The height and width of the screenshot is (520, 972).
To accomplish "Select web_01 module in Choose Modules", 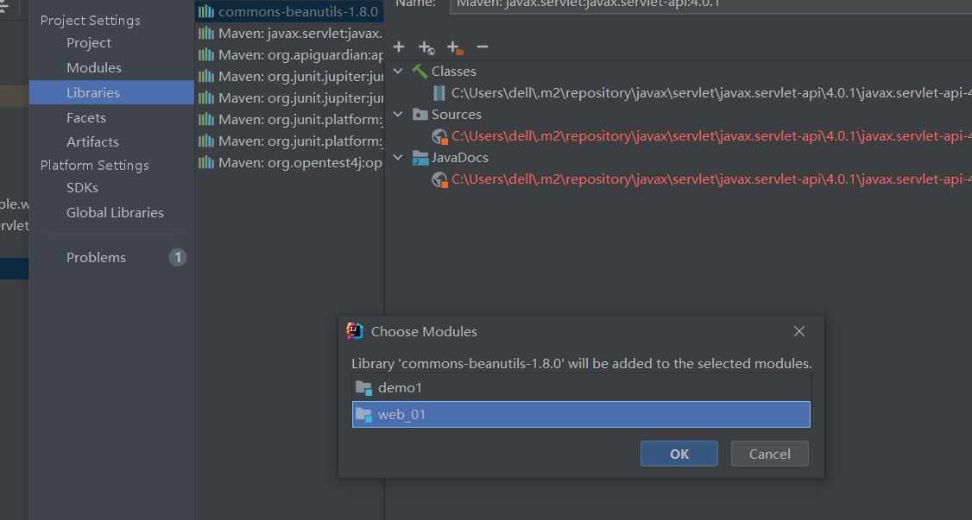I will click(x=581, y=414).
